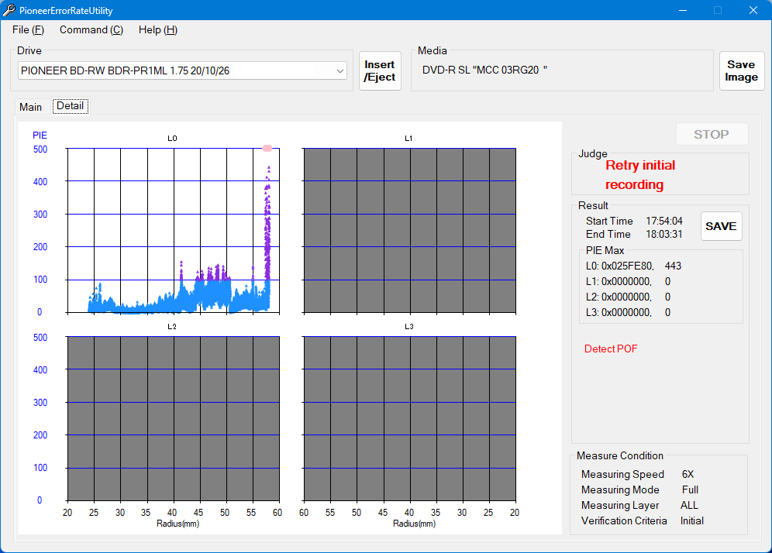This screenshot has width=772, height=553.
Task: Click the Start Time value 17:54:04
Action: point(664,221)
